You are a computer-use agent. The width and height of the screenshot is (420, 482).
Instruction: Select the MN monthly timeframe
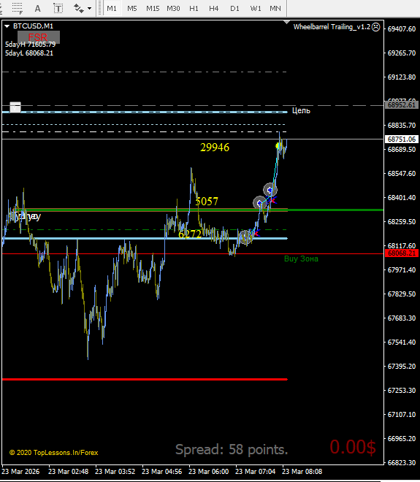(x=275, y=8)
